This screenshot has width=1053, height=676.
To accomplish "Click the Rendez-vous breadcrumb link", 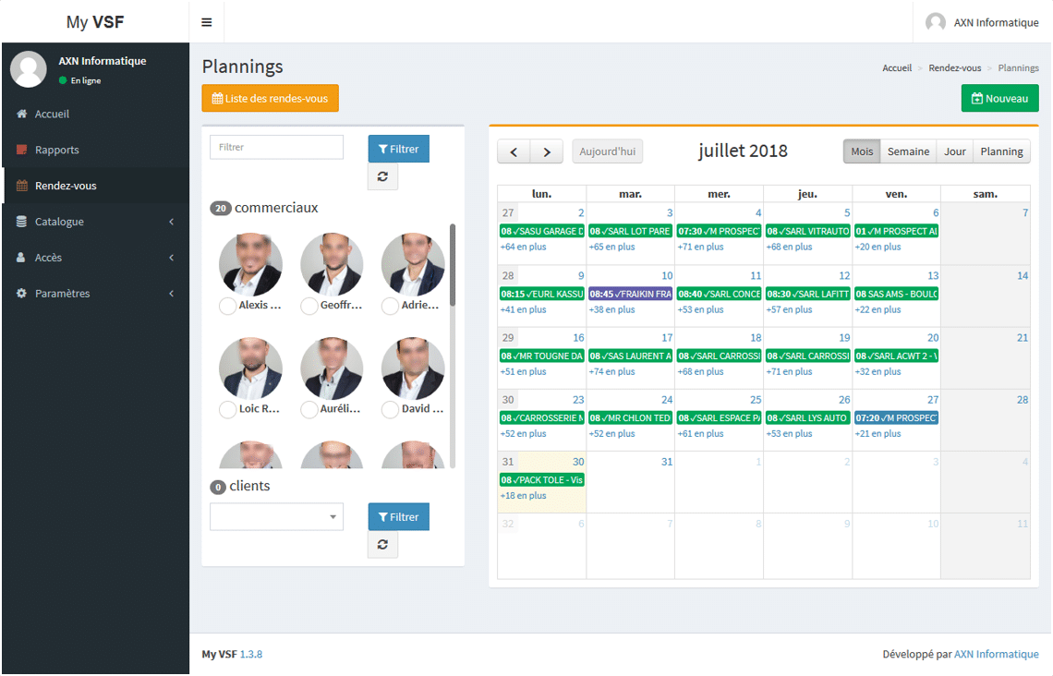I will coord(954,67).
